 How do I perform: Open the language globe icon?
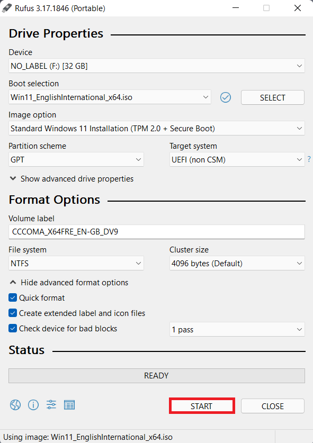tap(15, 405)
